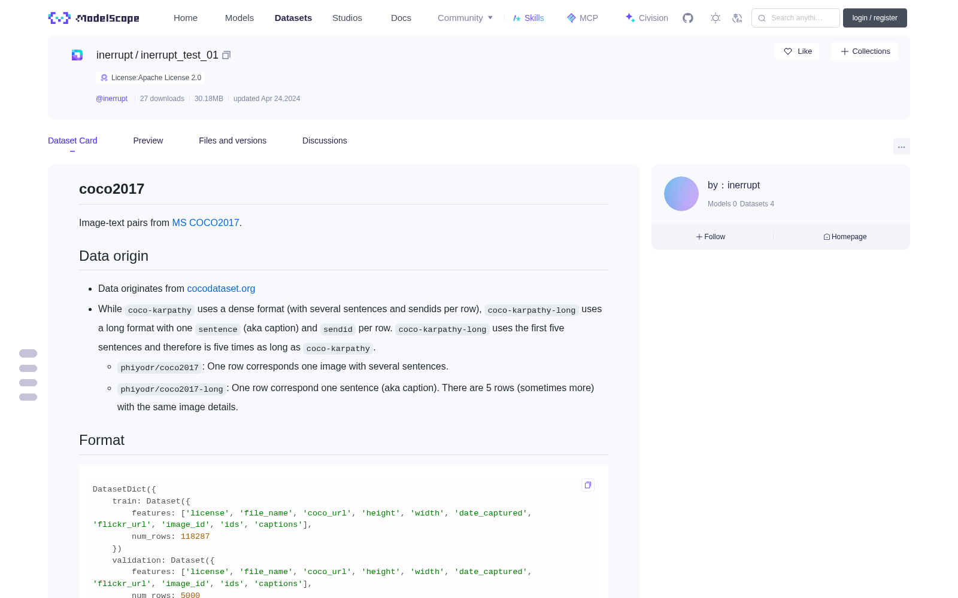Open the GitHub icon link
The image size is (958, 598).
pyautogui.click(x=688, y=18)
